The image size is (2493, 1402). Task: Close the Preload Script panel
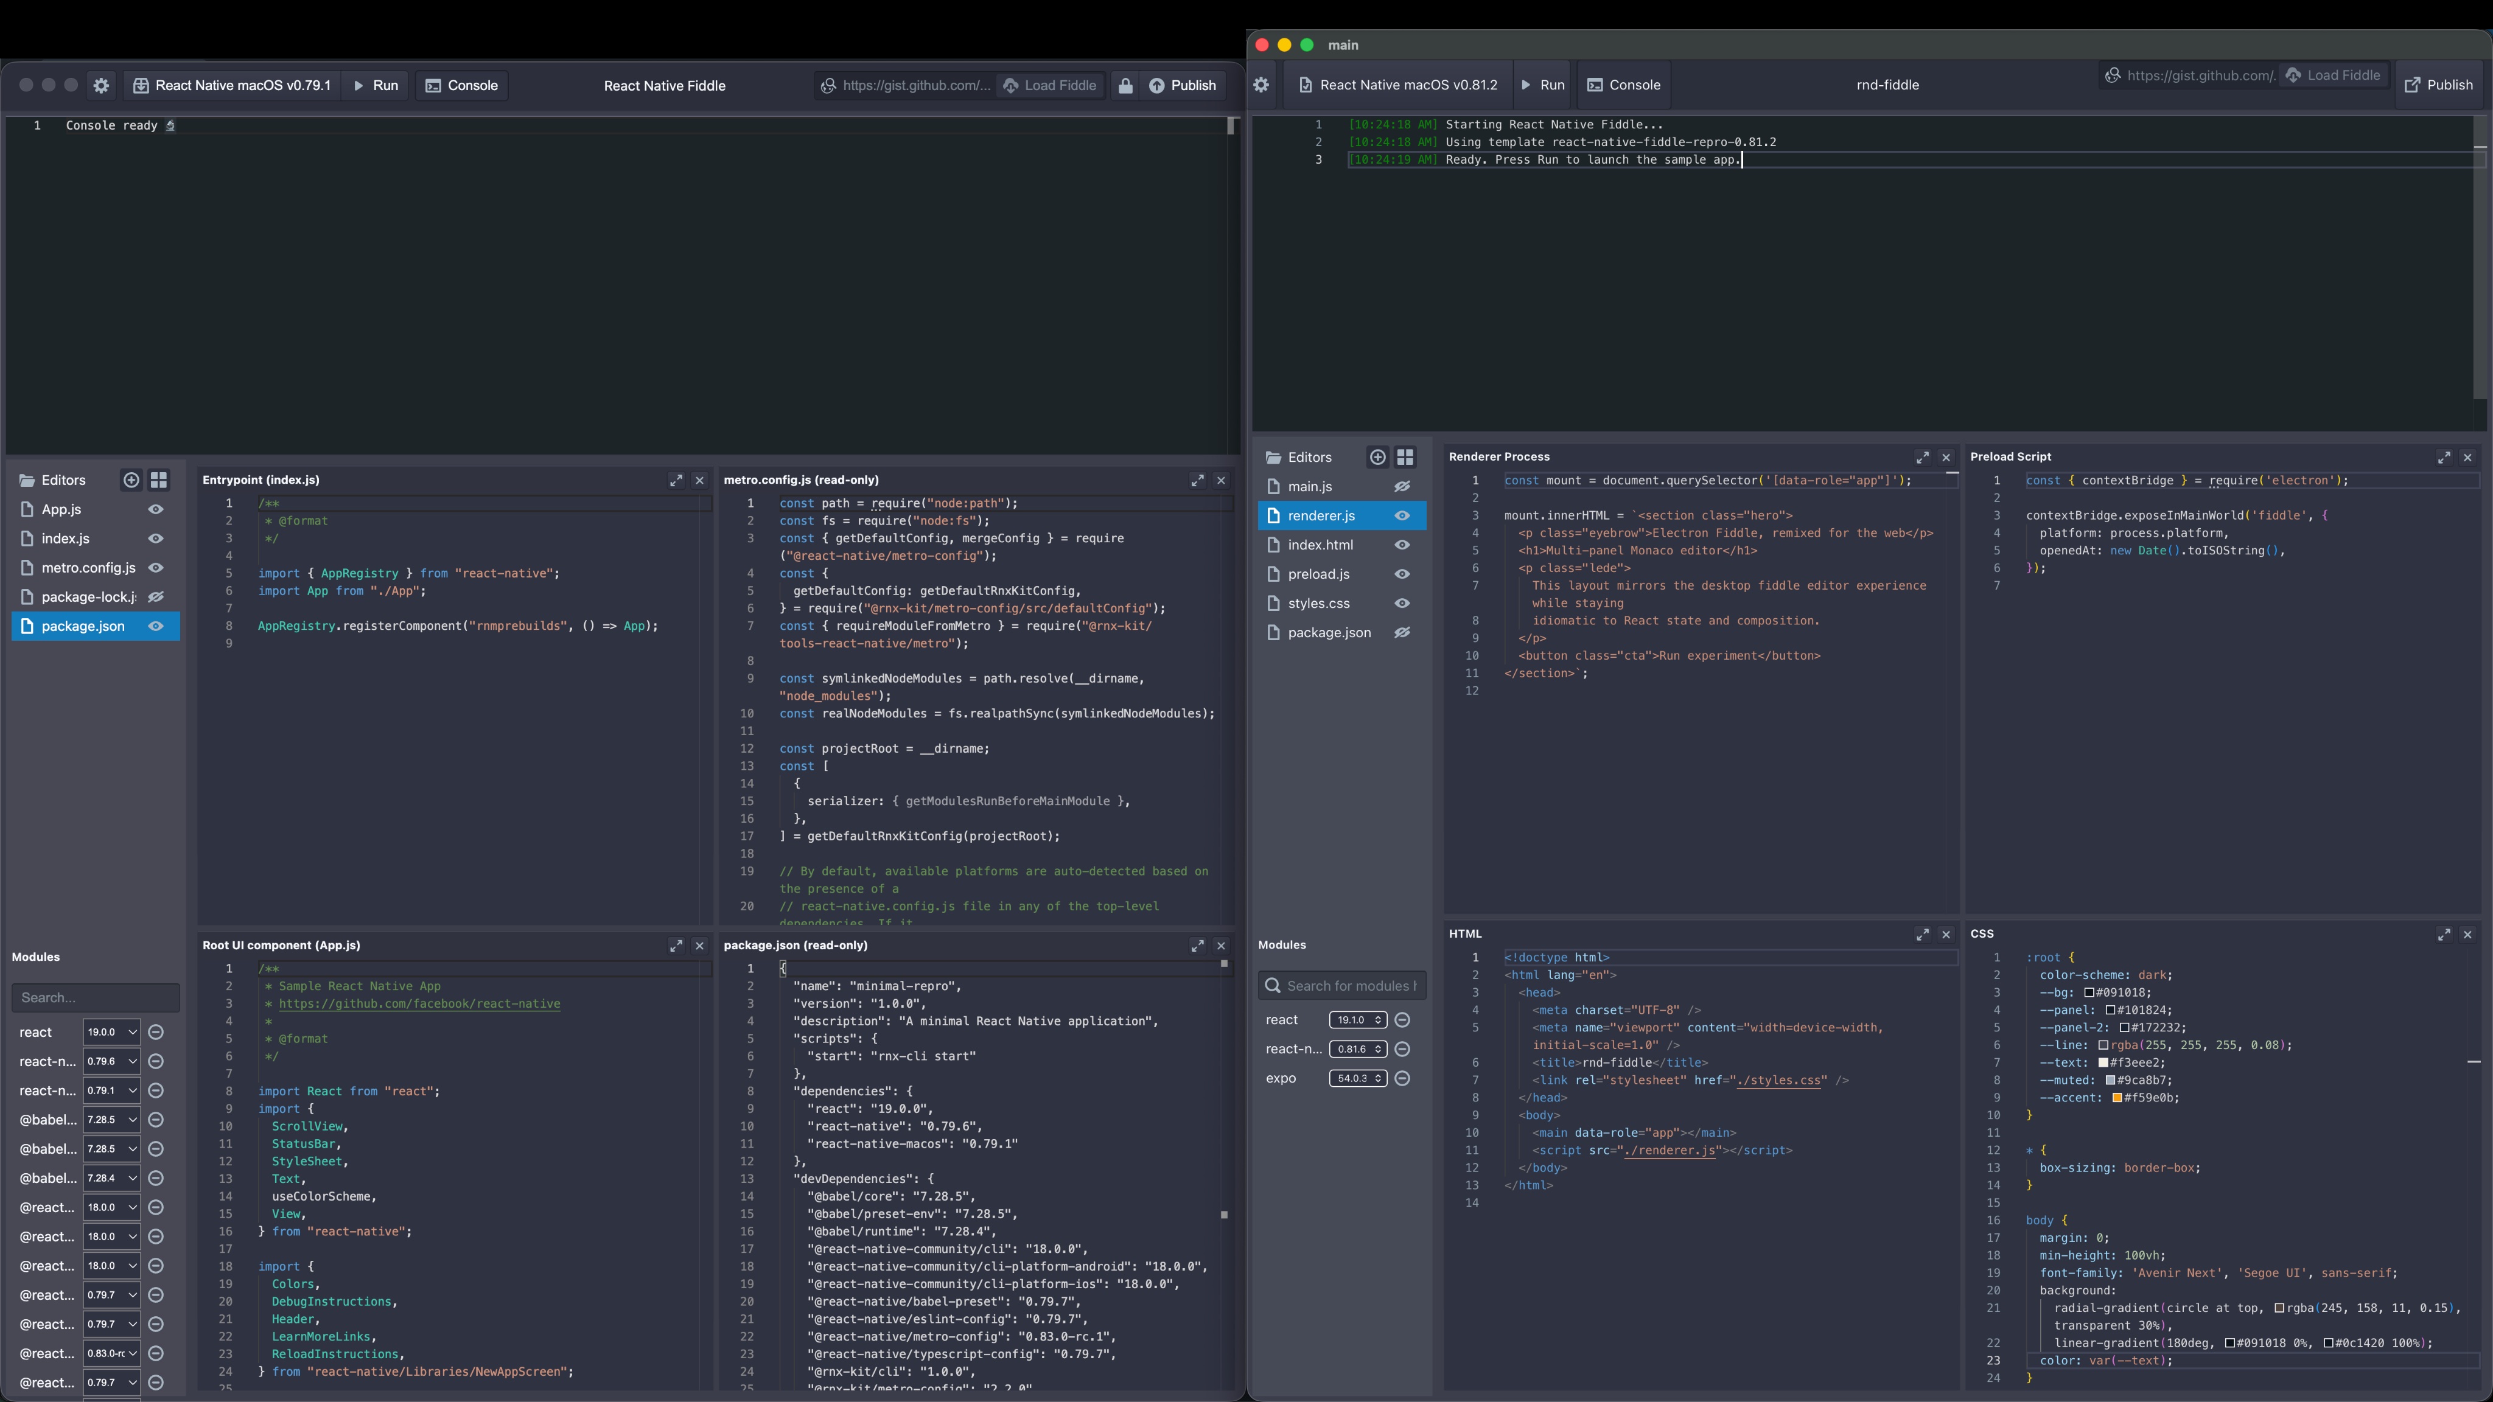pyautogui.click(x=2468, y=457)
